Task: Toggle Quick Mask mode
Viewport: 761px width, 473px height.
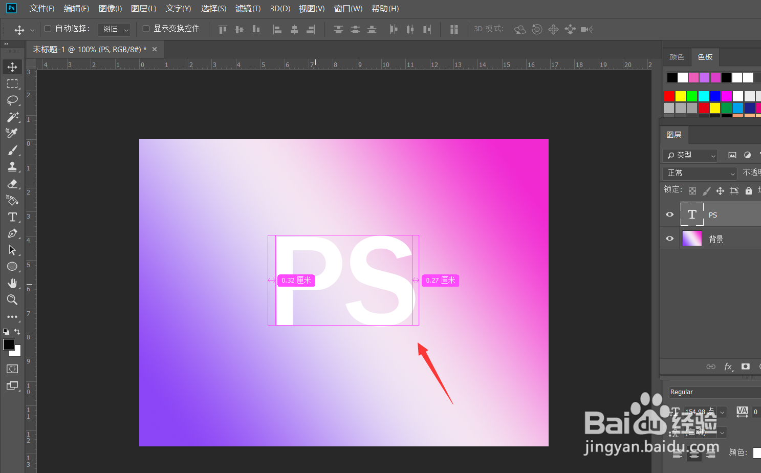Action: click(x=12, y=369)
